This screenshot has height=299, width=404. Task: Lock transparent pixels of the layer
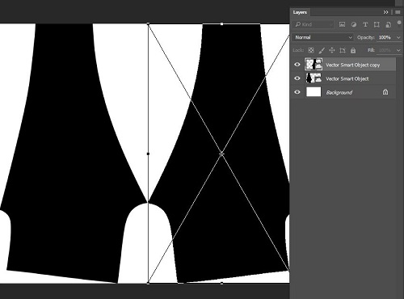point(311,50)
